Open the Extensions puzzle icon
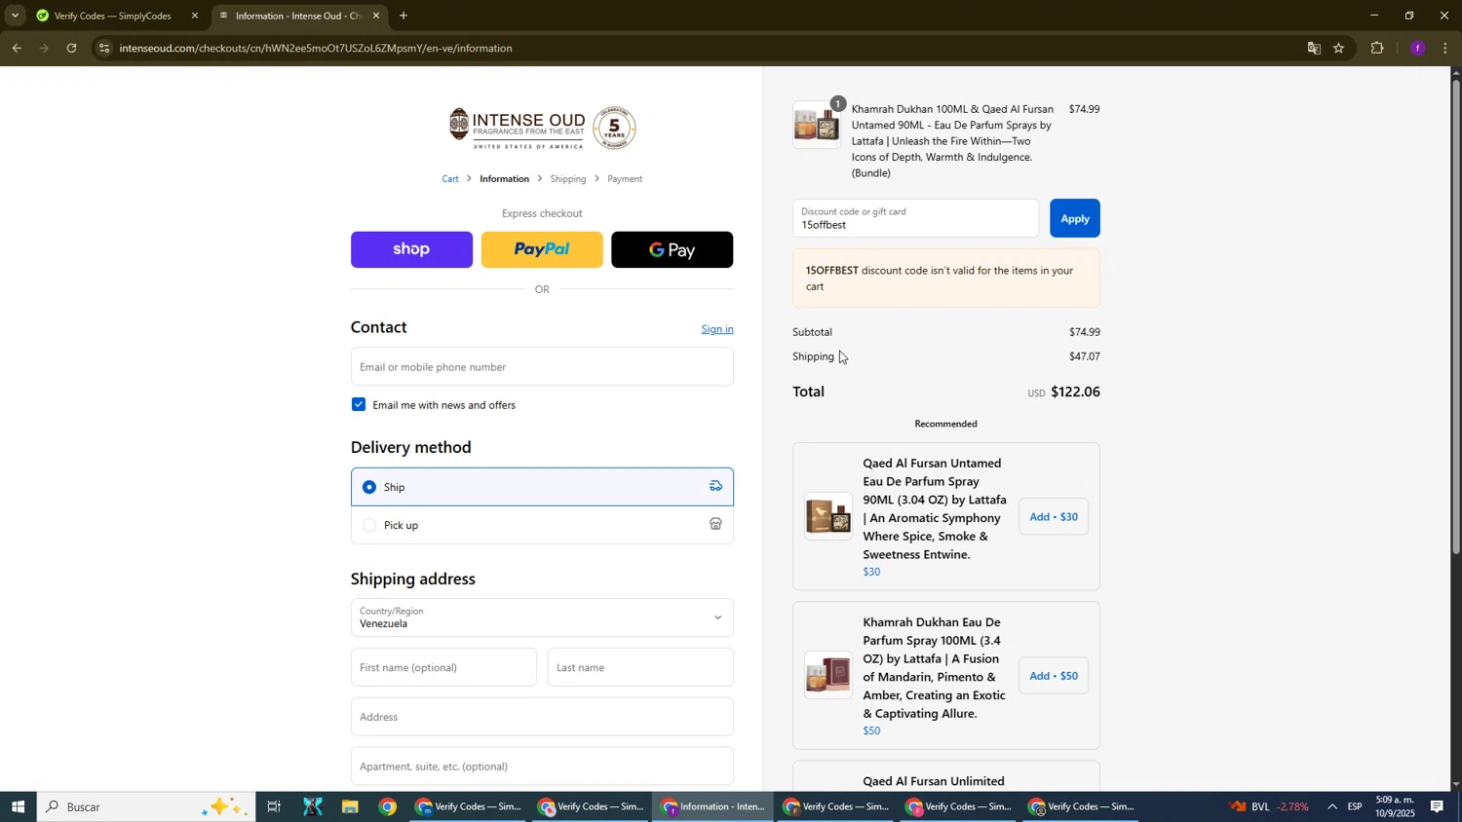The width and height of the screenshot is (1462, 822). coord(1377,48)
